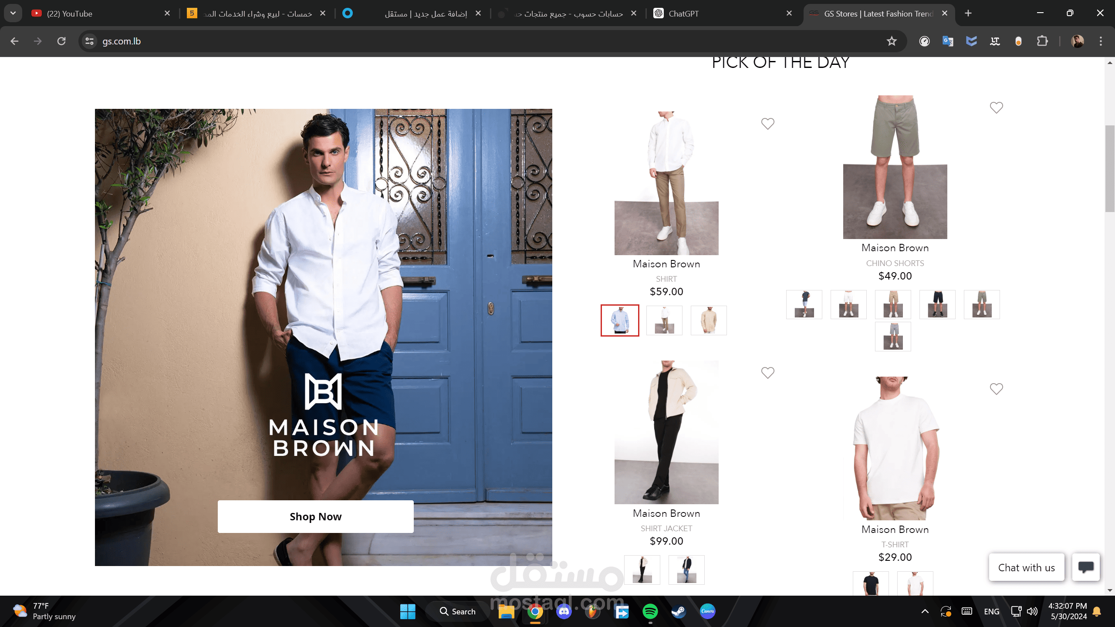Open the taskbar Search box

click(x=457, y=611)
